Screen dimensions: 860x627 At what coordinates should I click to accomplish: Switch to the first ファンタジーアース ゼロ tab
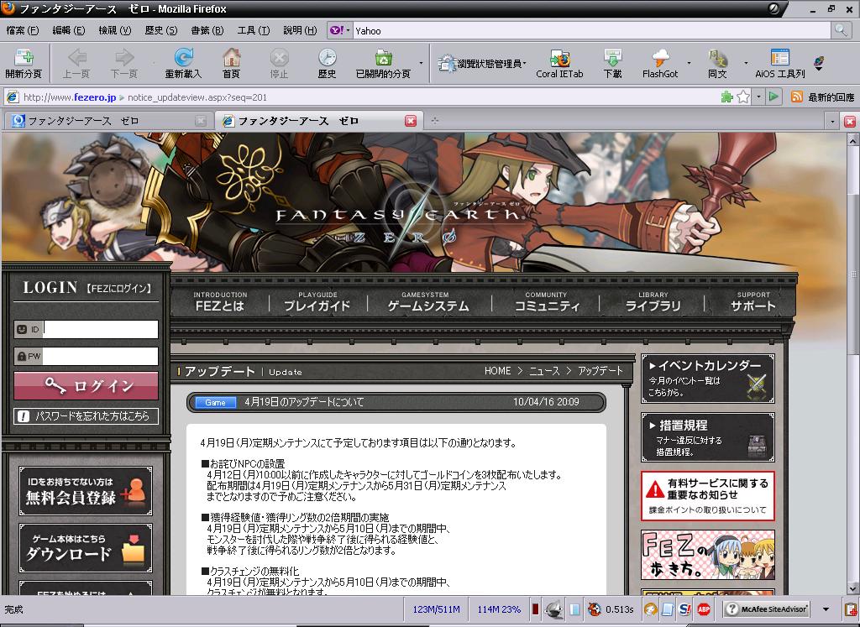click(84, 121)
